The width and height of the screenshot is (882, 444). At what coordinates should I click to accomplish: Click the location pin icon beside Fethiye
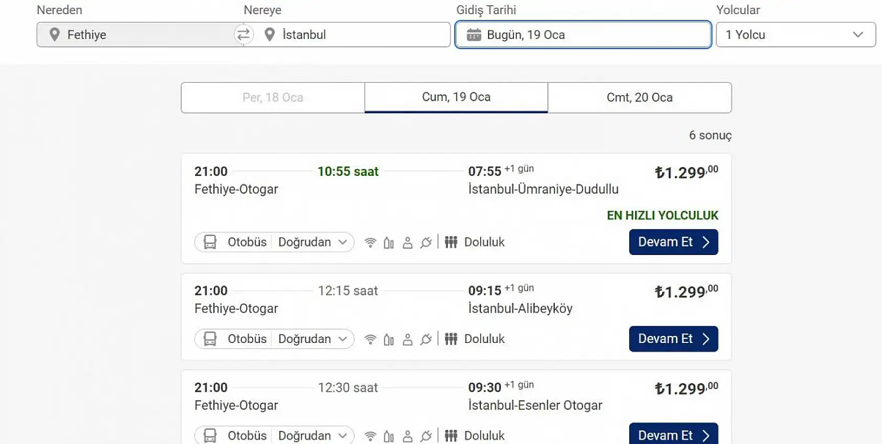[x=54, y=35]
